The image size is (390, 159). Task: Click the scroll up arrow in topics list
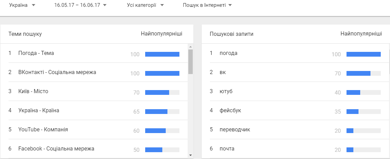190,46
